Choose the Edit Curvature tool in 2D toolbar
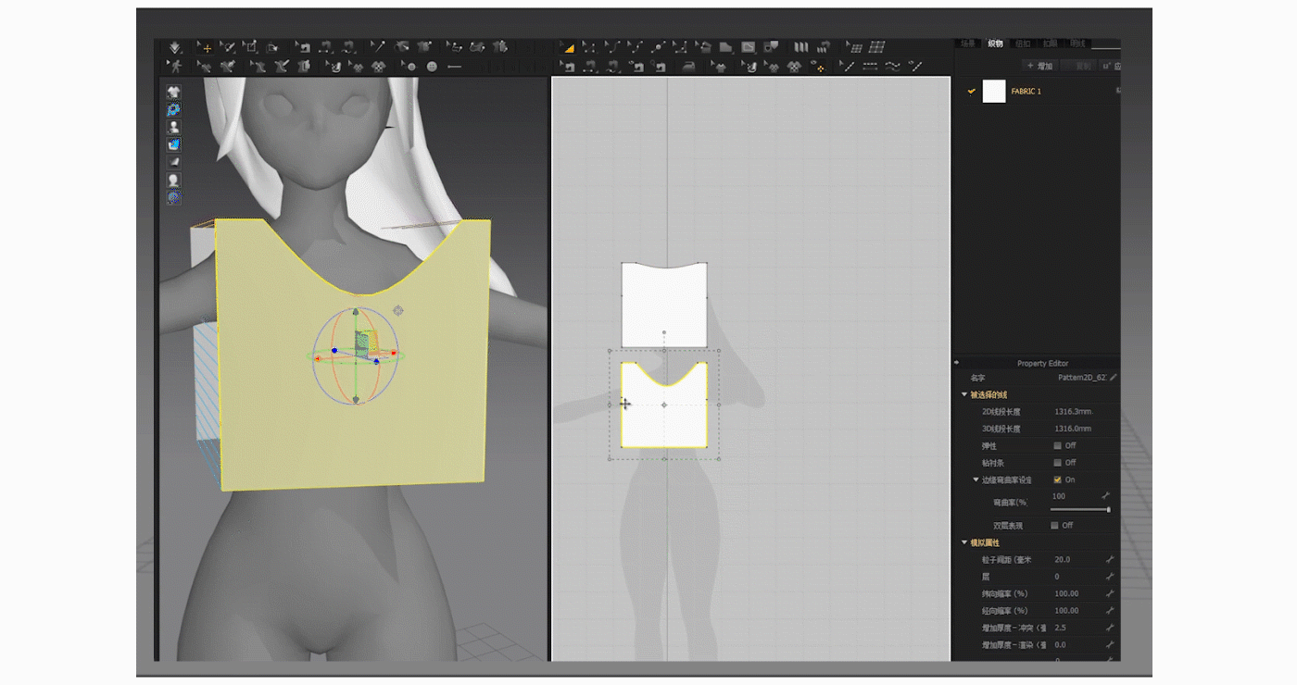Image resolution: width=1297 pixels, height=685 pixels. pos(614,47)
